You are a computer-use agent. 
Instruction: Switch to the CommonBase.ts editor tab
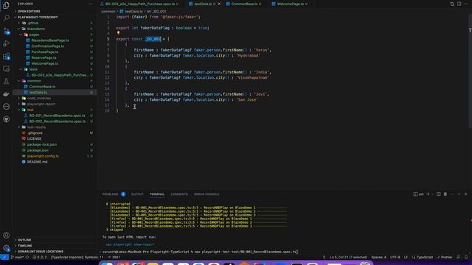click(244, 4)
